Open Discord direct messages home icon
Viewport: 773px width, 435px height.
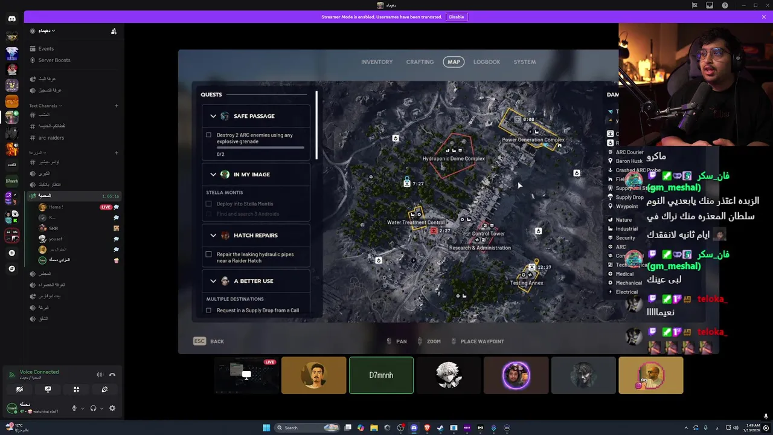(x=11, y=19)
